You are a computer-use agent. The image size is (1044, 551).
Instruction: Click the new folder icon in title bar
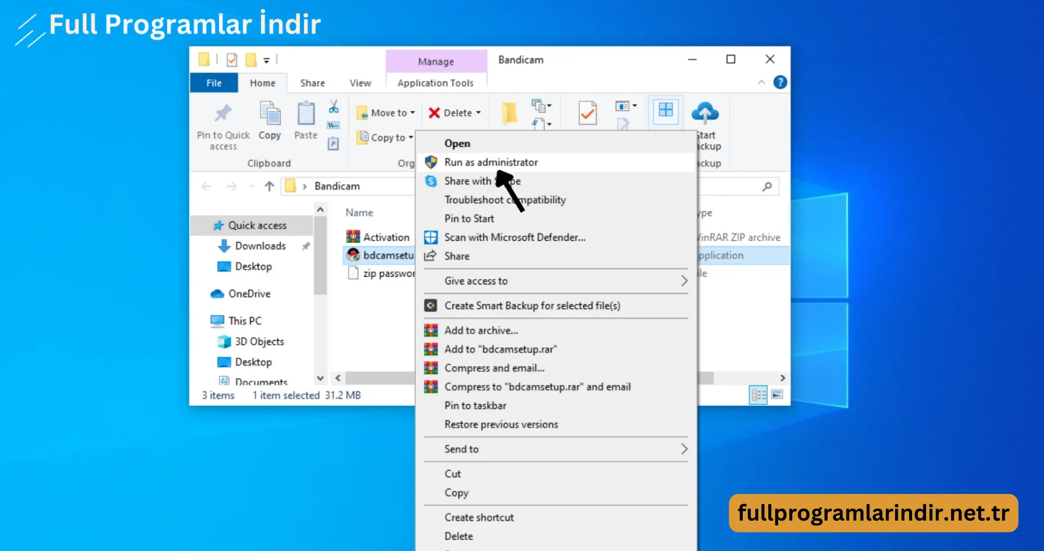[x=251, y=60]
